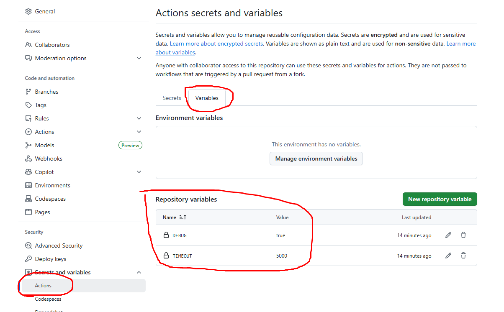The width and height of the screenshot is (504, 312).
Task: Select the Variables tab
Action: pos(207,98)
